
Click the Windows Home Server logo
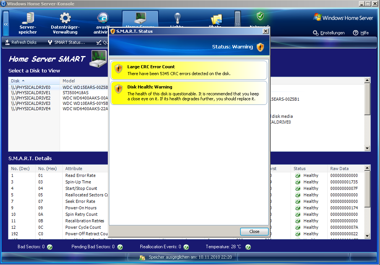click(x=343, y=18)
